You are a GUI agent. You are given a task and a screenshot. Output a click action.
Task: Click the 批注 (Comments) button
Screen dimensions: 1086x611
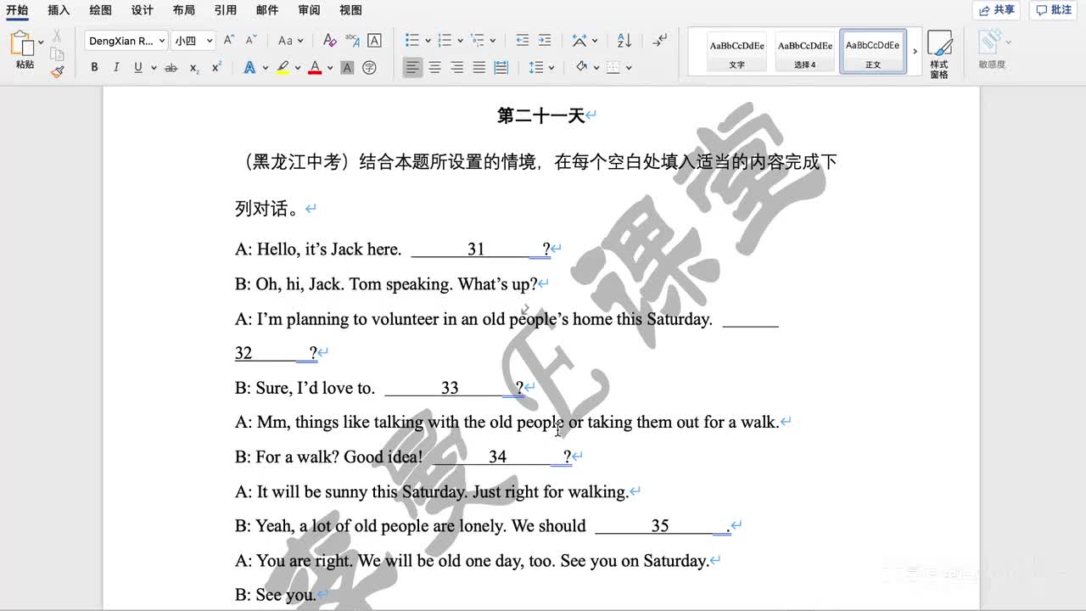[x=1054, y=10]
